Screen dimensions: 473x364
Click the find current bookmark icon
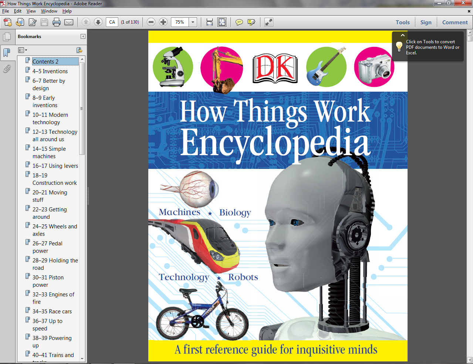click(79, 50)
